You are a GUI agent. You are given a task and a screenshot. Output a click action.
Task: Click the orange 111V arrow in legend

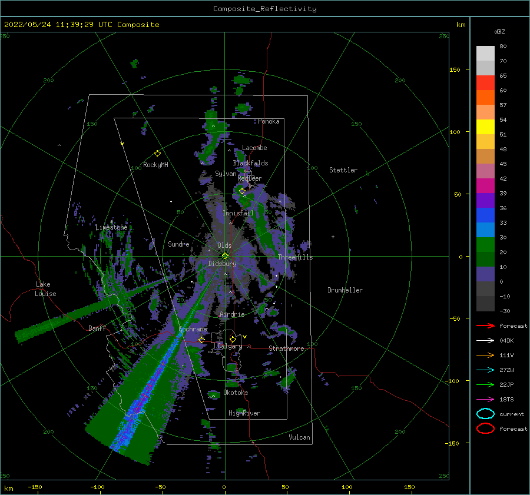pyautogui.click(x=485, y=355)
